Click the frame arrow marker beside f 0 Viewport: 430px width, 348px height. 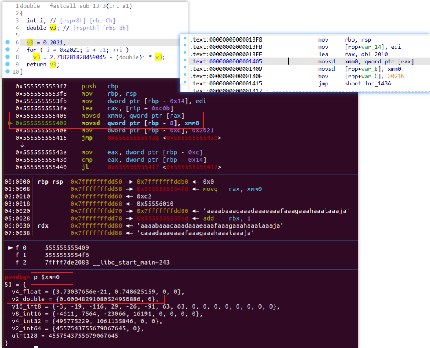11,247
